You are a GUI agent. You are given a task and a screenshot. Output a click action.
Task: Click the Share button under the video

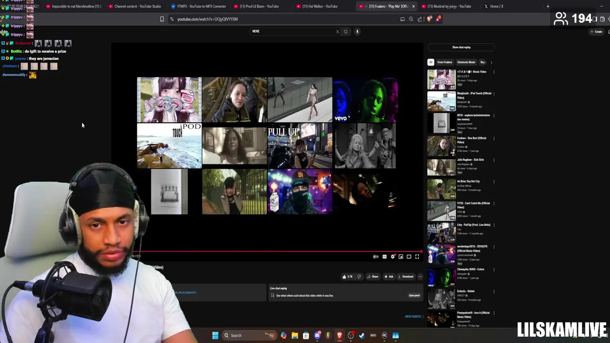(372, 276)
